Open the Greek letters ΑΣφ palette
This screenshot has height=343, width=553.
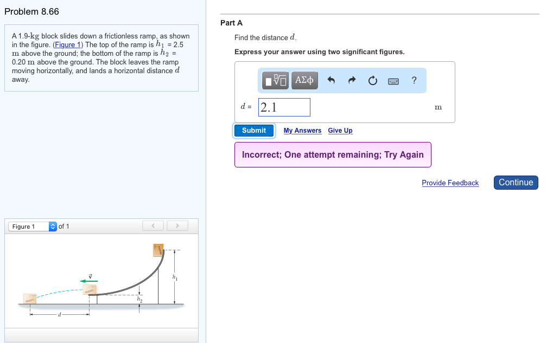303,80
